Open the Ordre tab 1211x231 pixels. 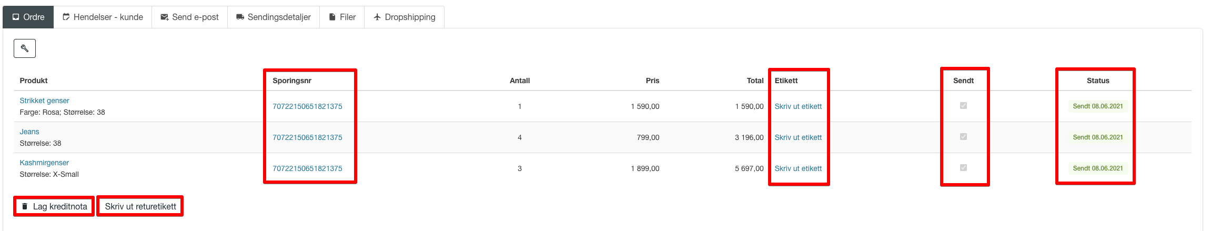click(28, 17)
